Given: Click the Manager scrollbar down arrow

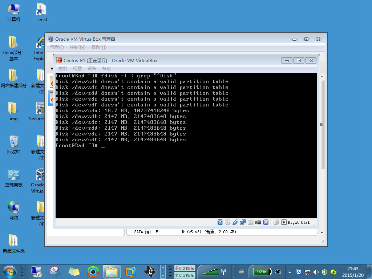Looking at the screenshot, I should [322, 233].
